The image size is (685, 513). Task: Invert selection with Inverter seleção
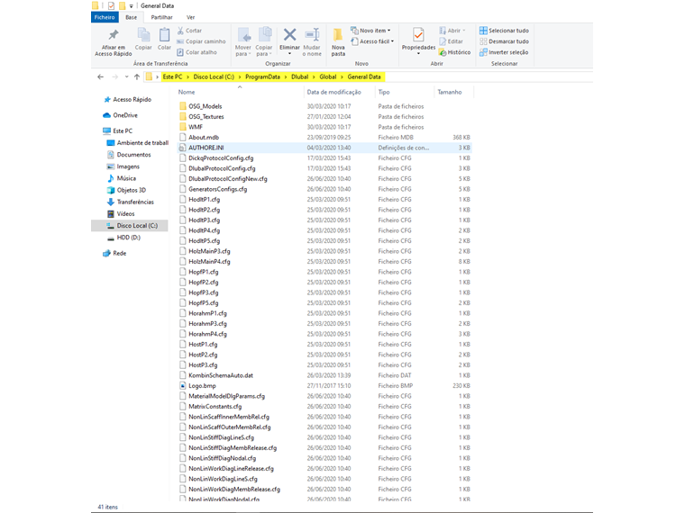(x=504, y=52)
